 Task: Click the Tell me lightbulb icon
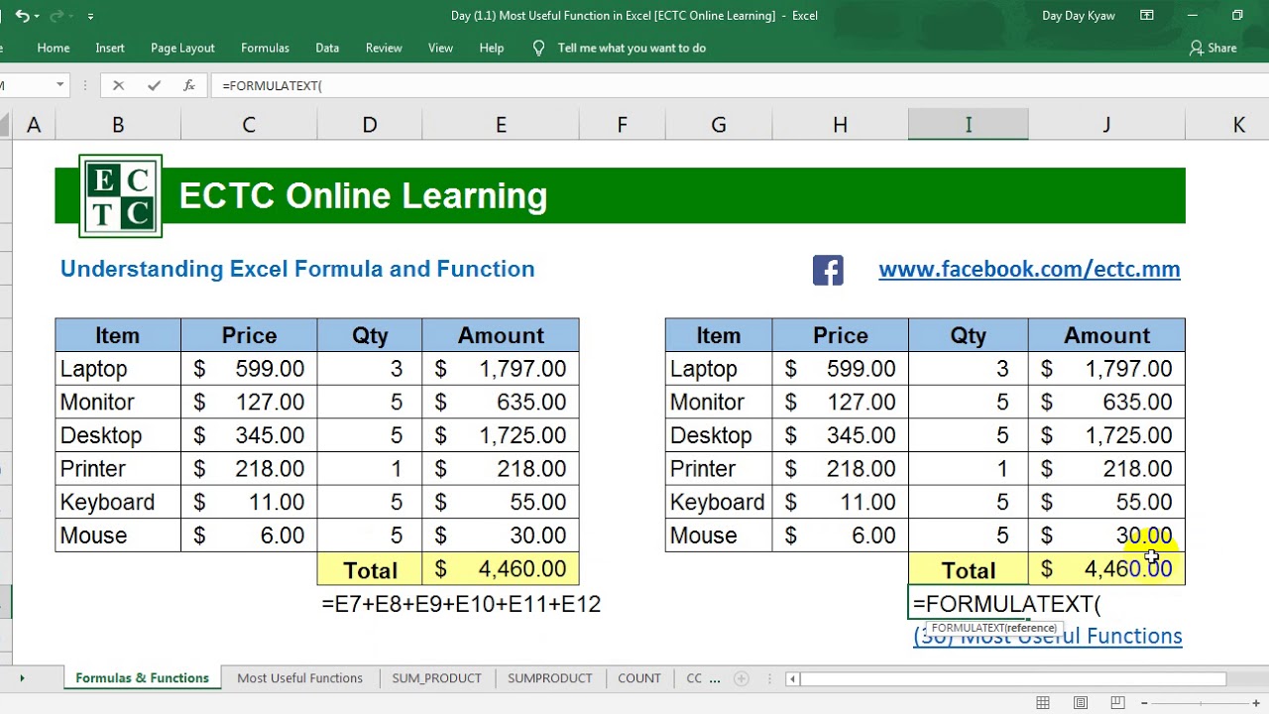point(538,48)
